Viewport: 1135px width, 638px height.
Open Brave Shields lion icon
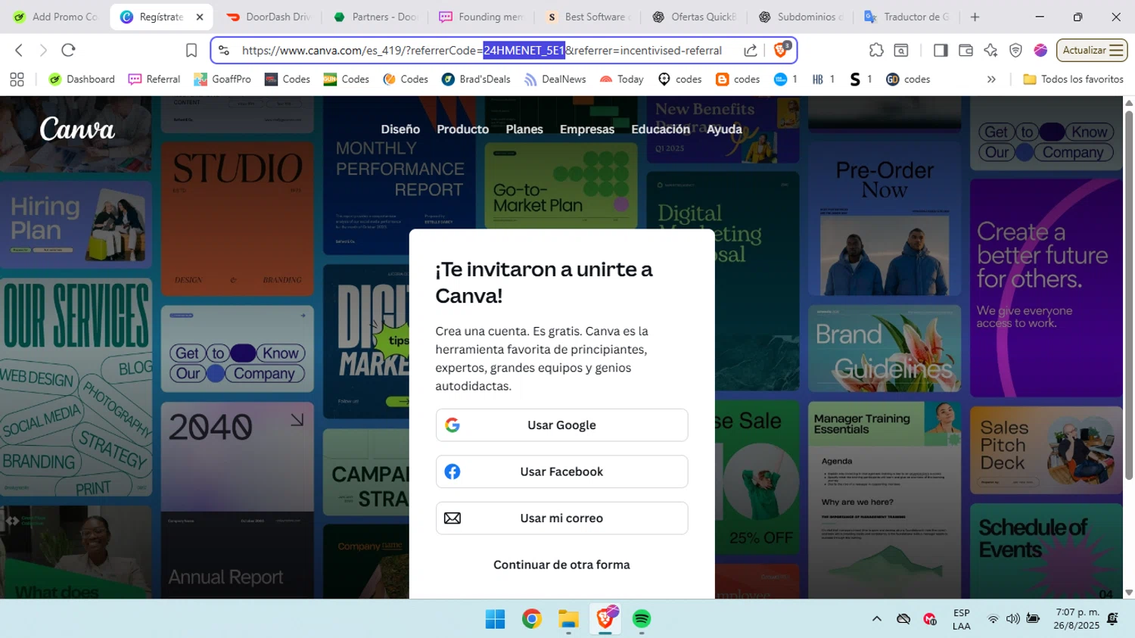[781, 50]
